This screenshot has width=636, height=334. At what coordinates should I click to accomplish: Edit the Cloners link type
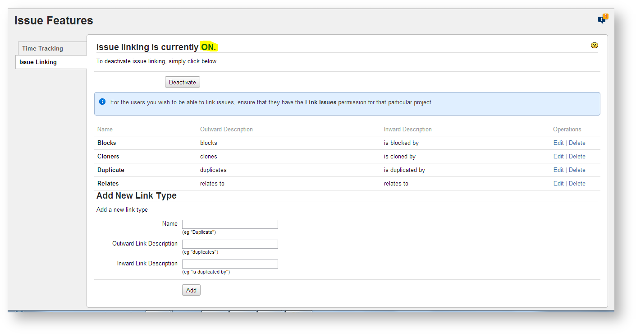tap(558, 156)
